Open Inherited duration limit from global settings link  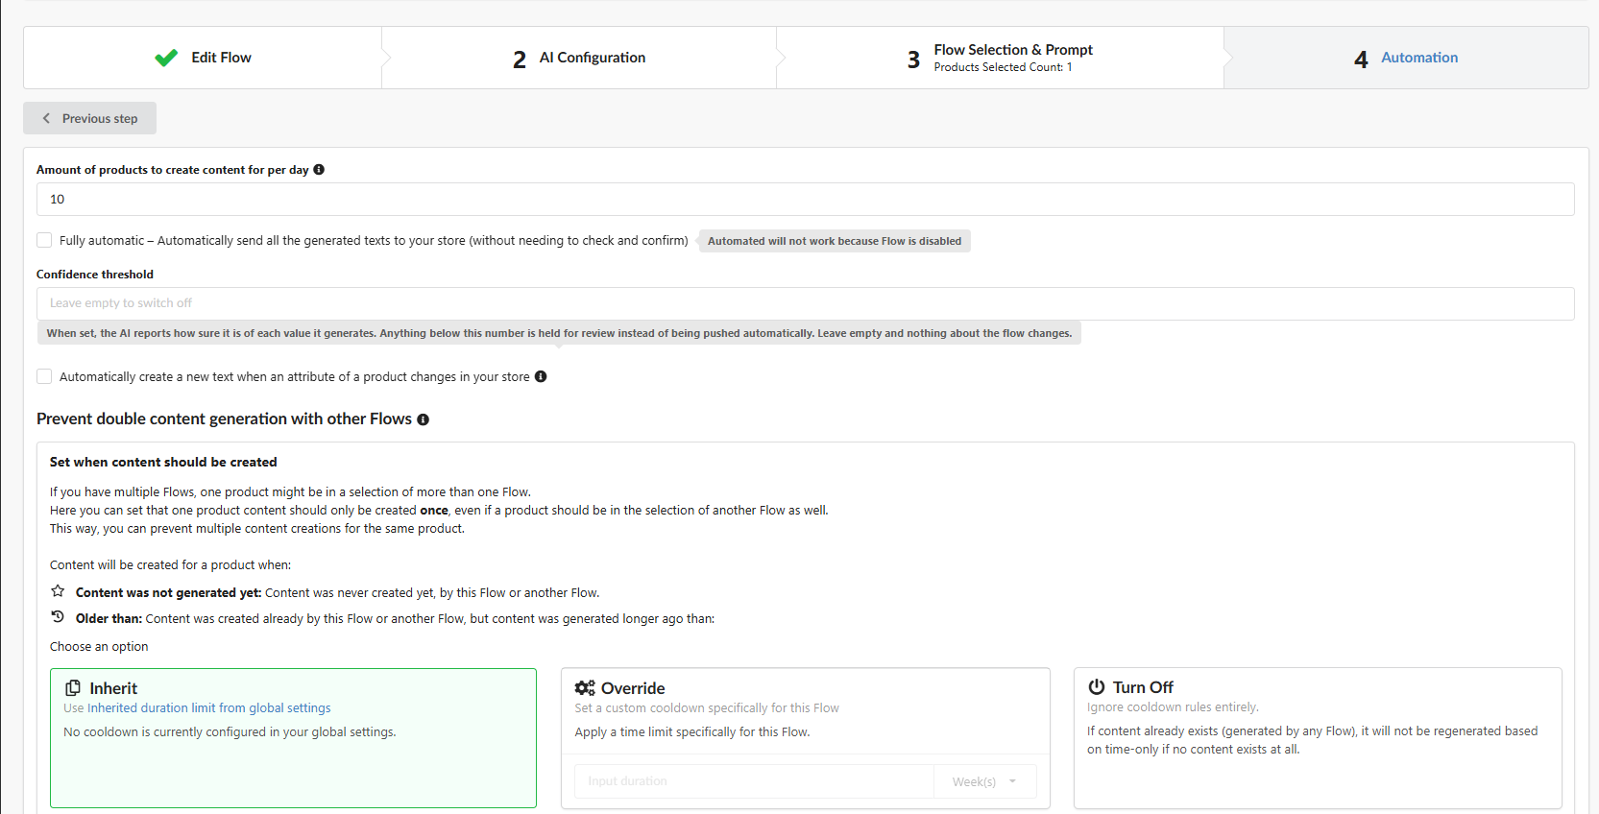tap(208, 708)
